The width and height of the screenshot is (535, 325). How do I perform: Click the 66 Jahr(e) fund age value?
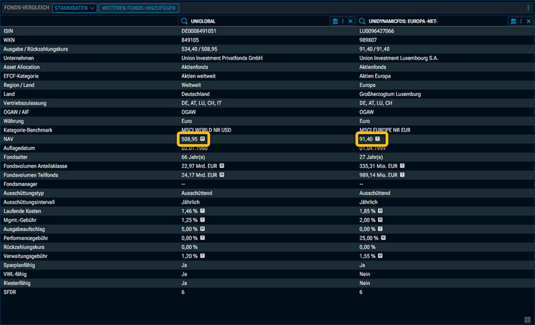[193, 157]
